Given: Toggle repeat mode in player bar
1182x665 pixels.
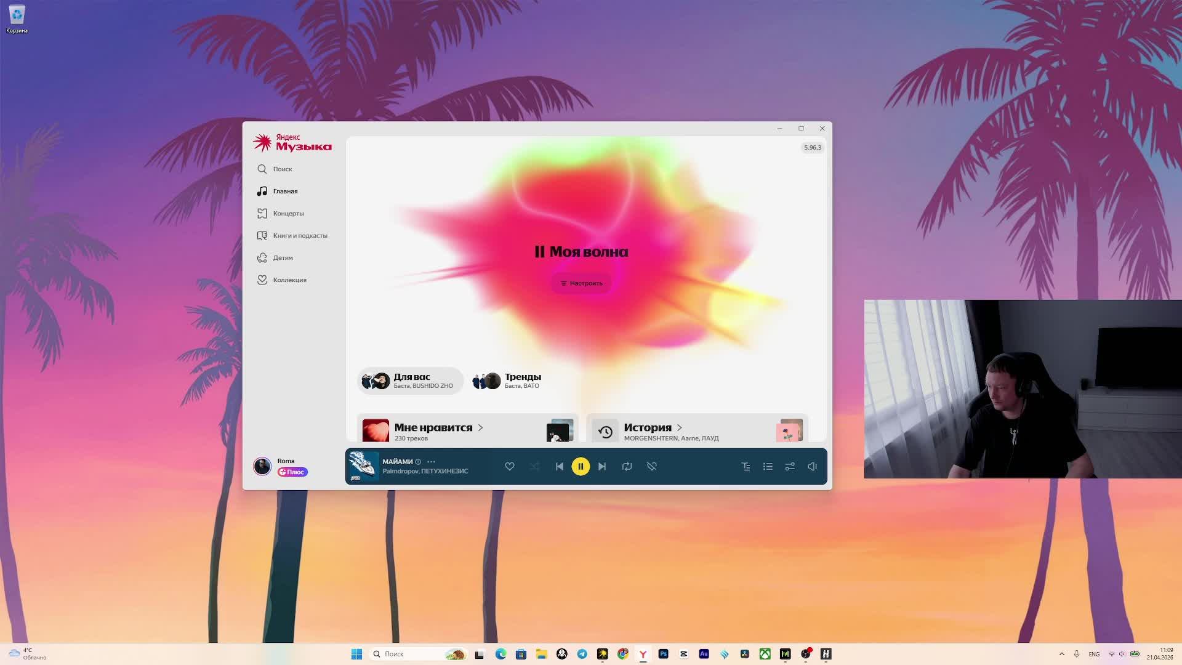Looking at the screenshot, I should click(627, 466).
